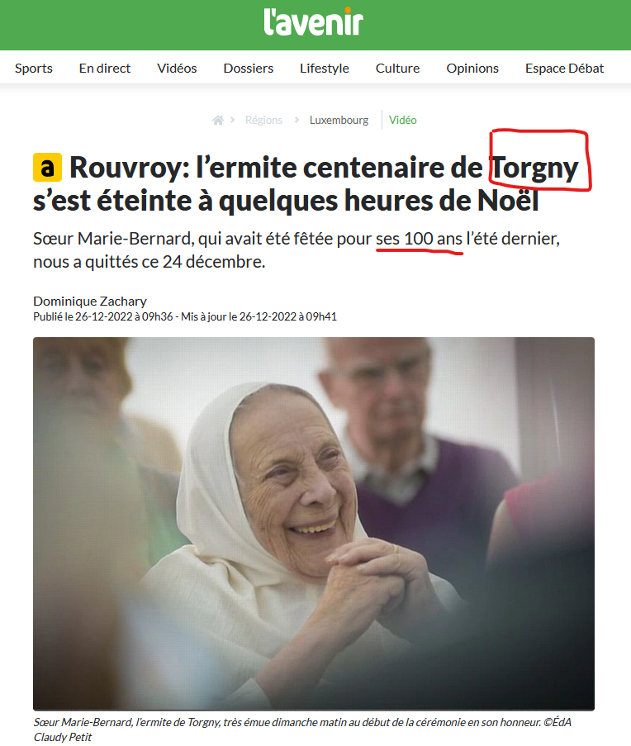Click the l'avenir logo in header
Image resolution: width=631 pixels, height=746 pixels.
pos(313,21)
